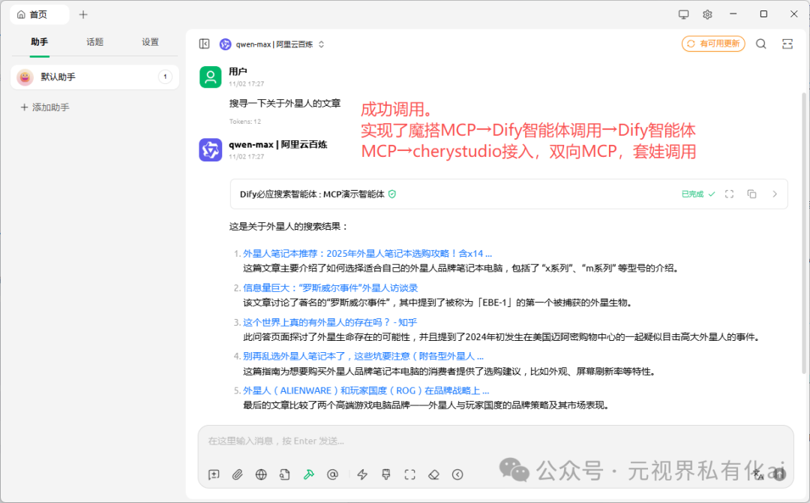Screen dimensions: 810x503
Task: Expand input to fullscreen editor
Action: coord(409,474)
